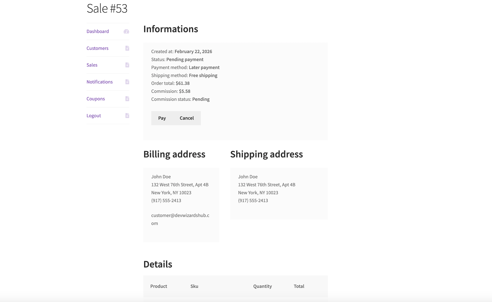The image size is (492, 302).
Task: Click John Doe in shipping address
Action: pos(248,177)
